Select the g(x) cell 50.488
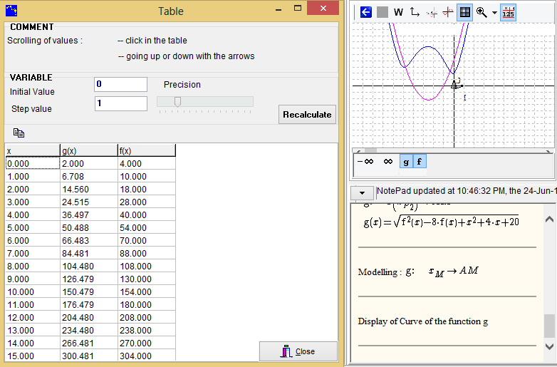This screenshot has width=557, height=367. [x=89, y=227]
